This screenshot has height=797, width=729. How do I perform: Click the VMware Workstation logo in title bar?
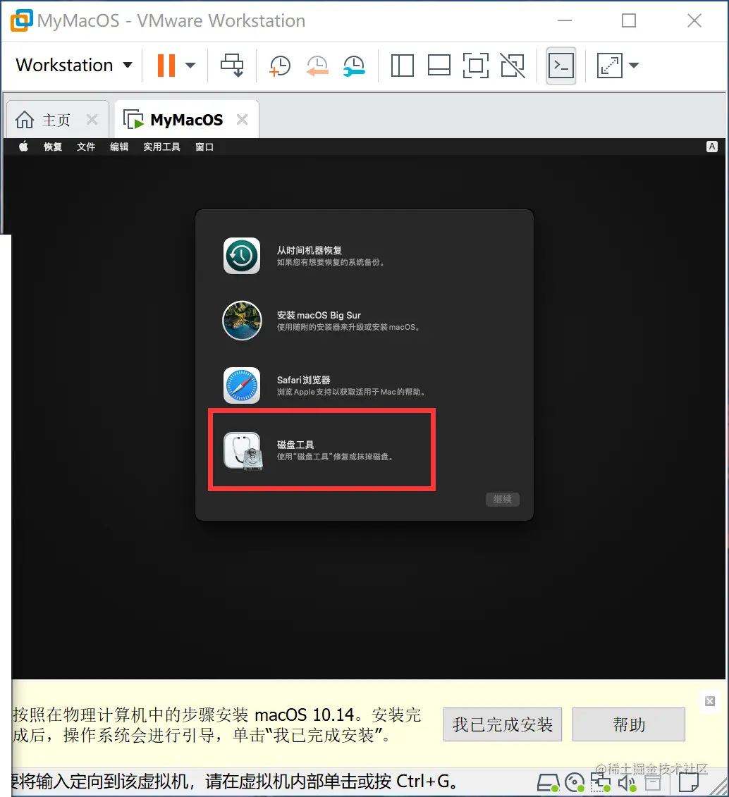[x=21, y=21]
